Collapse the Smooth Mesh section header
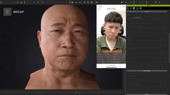 147,71
